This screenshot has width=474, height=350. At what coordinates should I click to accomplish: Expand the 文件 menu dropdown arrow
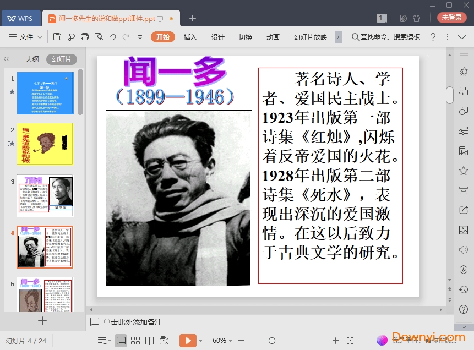pyautogui.click(x=40, y=37)
